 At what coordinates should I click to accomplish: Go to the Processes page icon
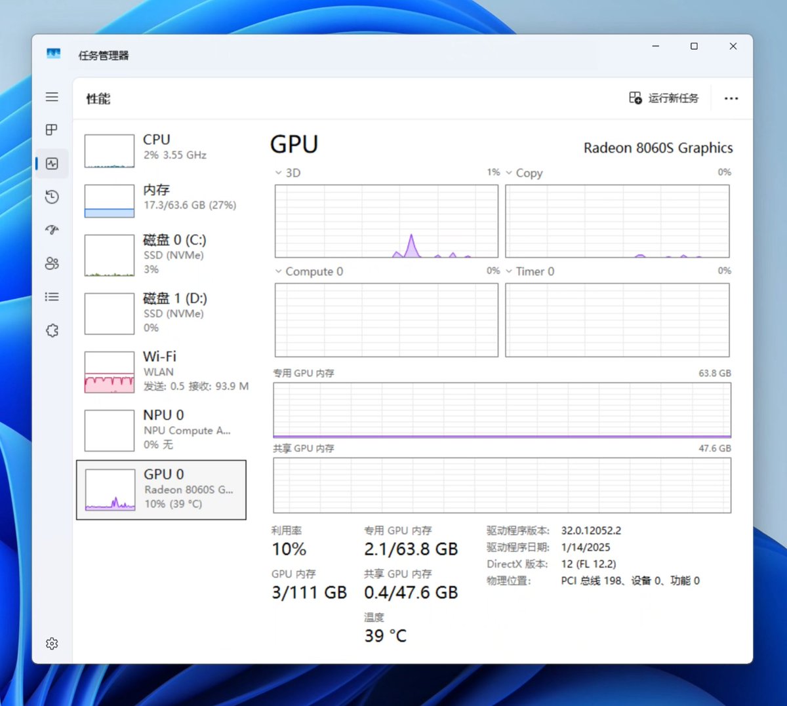pyautogui.click(x=52, y=130)
